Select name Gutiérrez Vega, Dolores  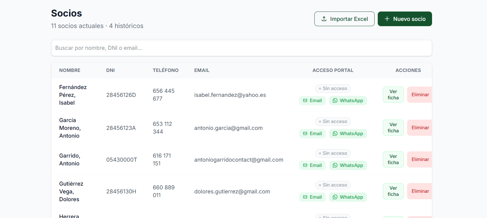[71, 192]
